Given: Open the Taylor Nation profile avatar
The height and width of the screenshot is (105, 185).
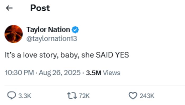Looking at the screenshot, I should click(x=14, y=34).
